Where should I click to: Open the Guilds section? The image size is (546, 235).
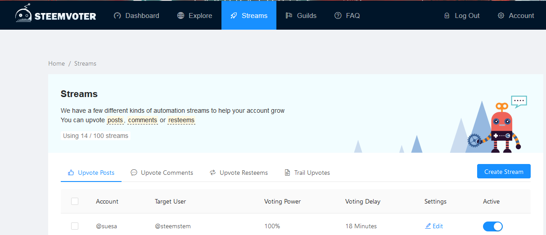pos(301,16)
